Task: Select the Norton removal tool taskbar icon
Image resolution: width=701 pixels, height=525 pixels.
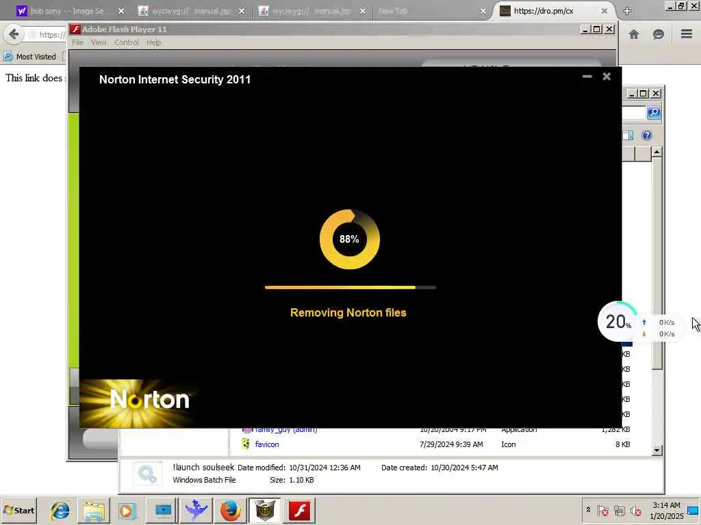Action: click(x=265, y=510)
